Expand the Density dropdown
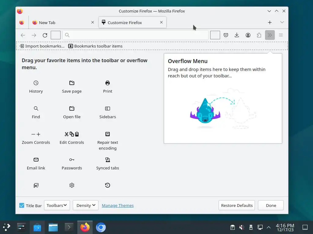This screenshot has height=234, width=313. pyautogui.click(x=86, y=205)
